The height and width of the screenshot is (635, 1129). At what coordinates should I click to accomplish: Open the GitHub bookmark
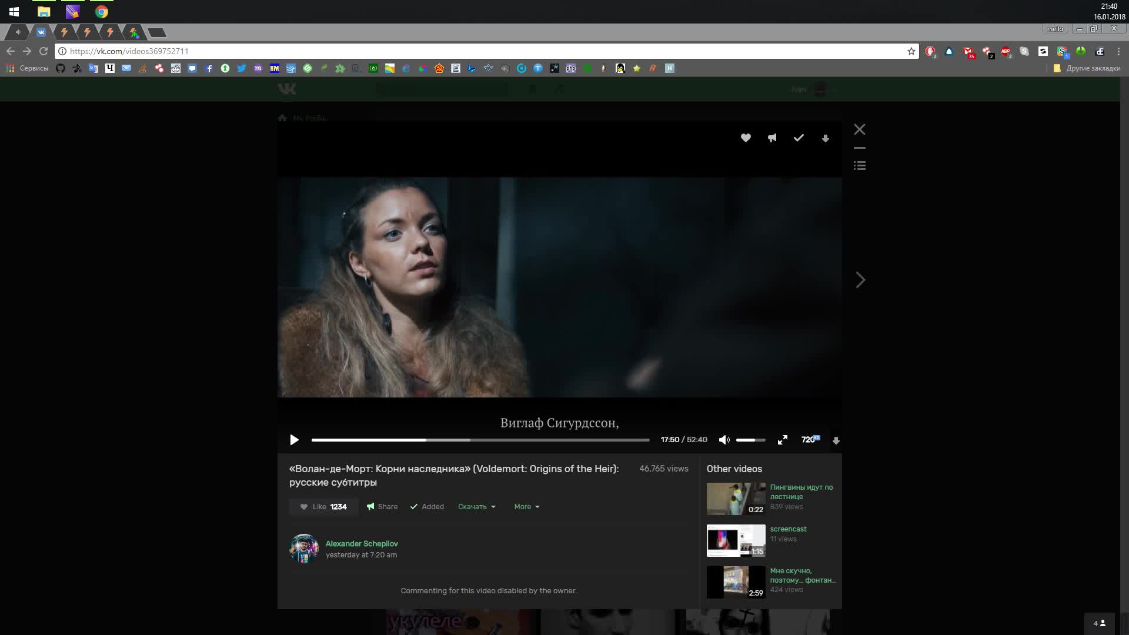point(61,68)
